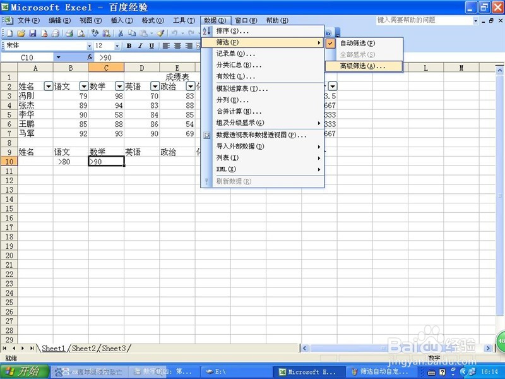Image resolution: width=505 pixels, height=379 pixels.
Task: Copy selection with the Copy icon
Action: coord(132,33)
